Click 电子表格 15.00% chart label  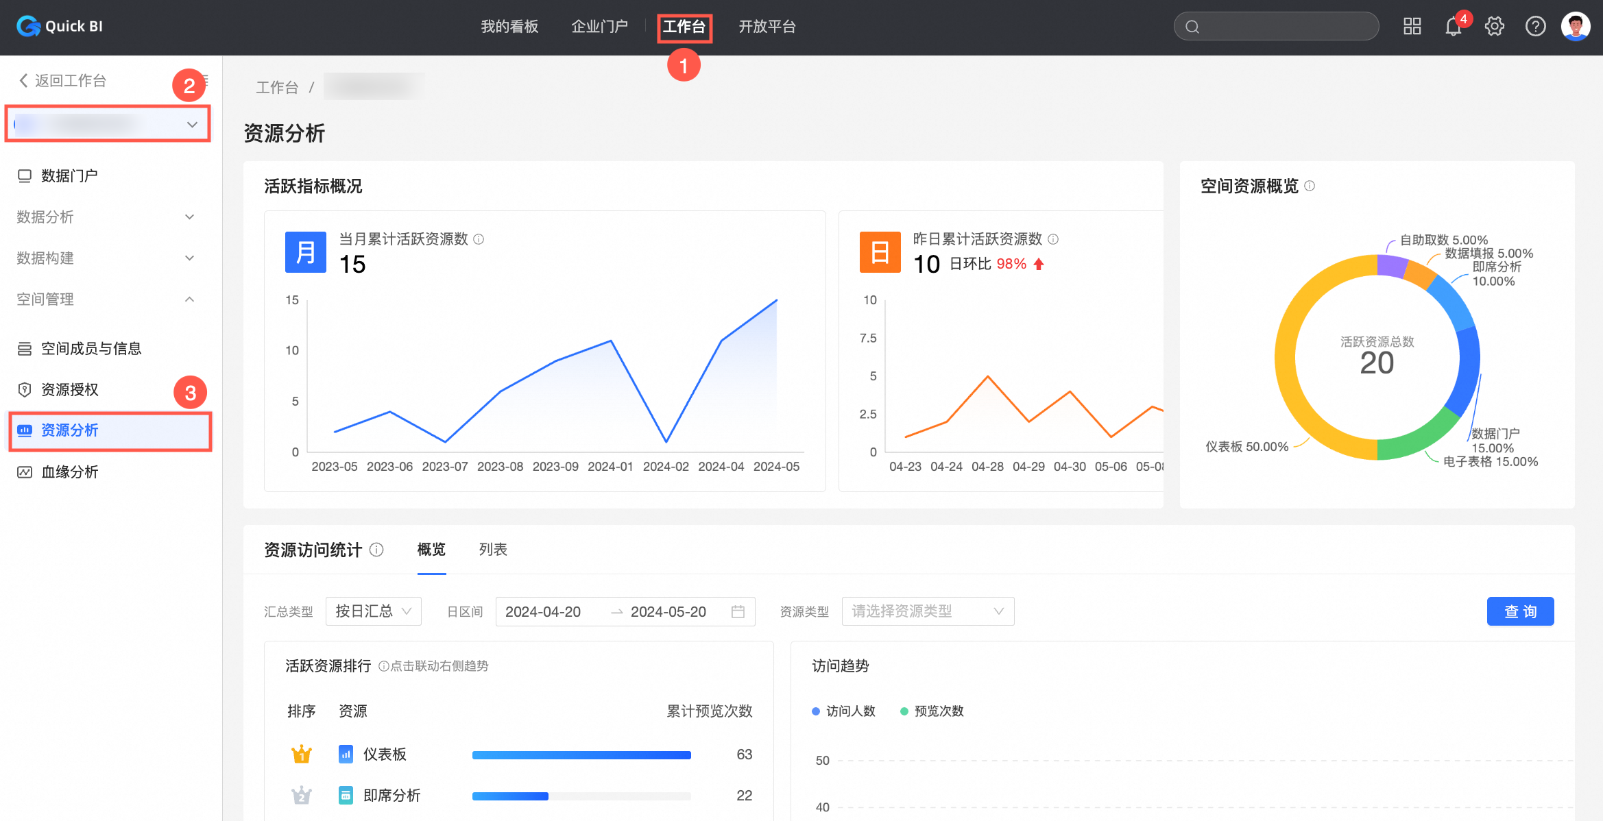pyautogui.click(x=1491, y=462)
